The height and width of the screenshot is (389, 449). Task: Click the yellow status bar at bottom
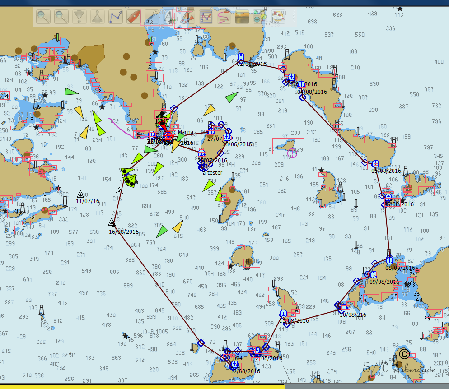142,386
